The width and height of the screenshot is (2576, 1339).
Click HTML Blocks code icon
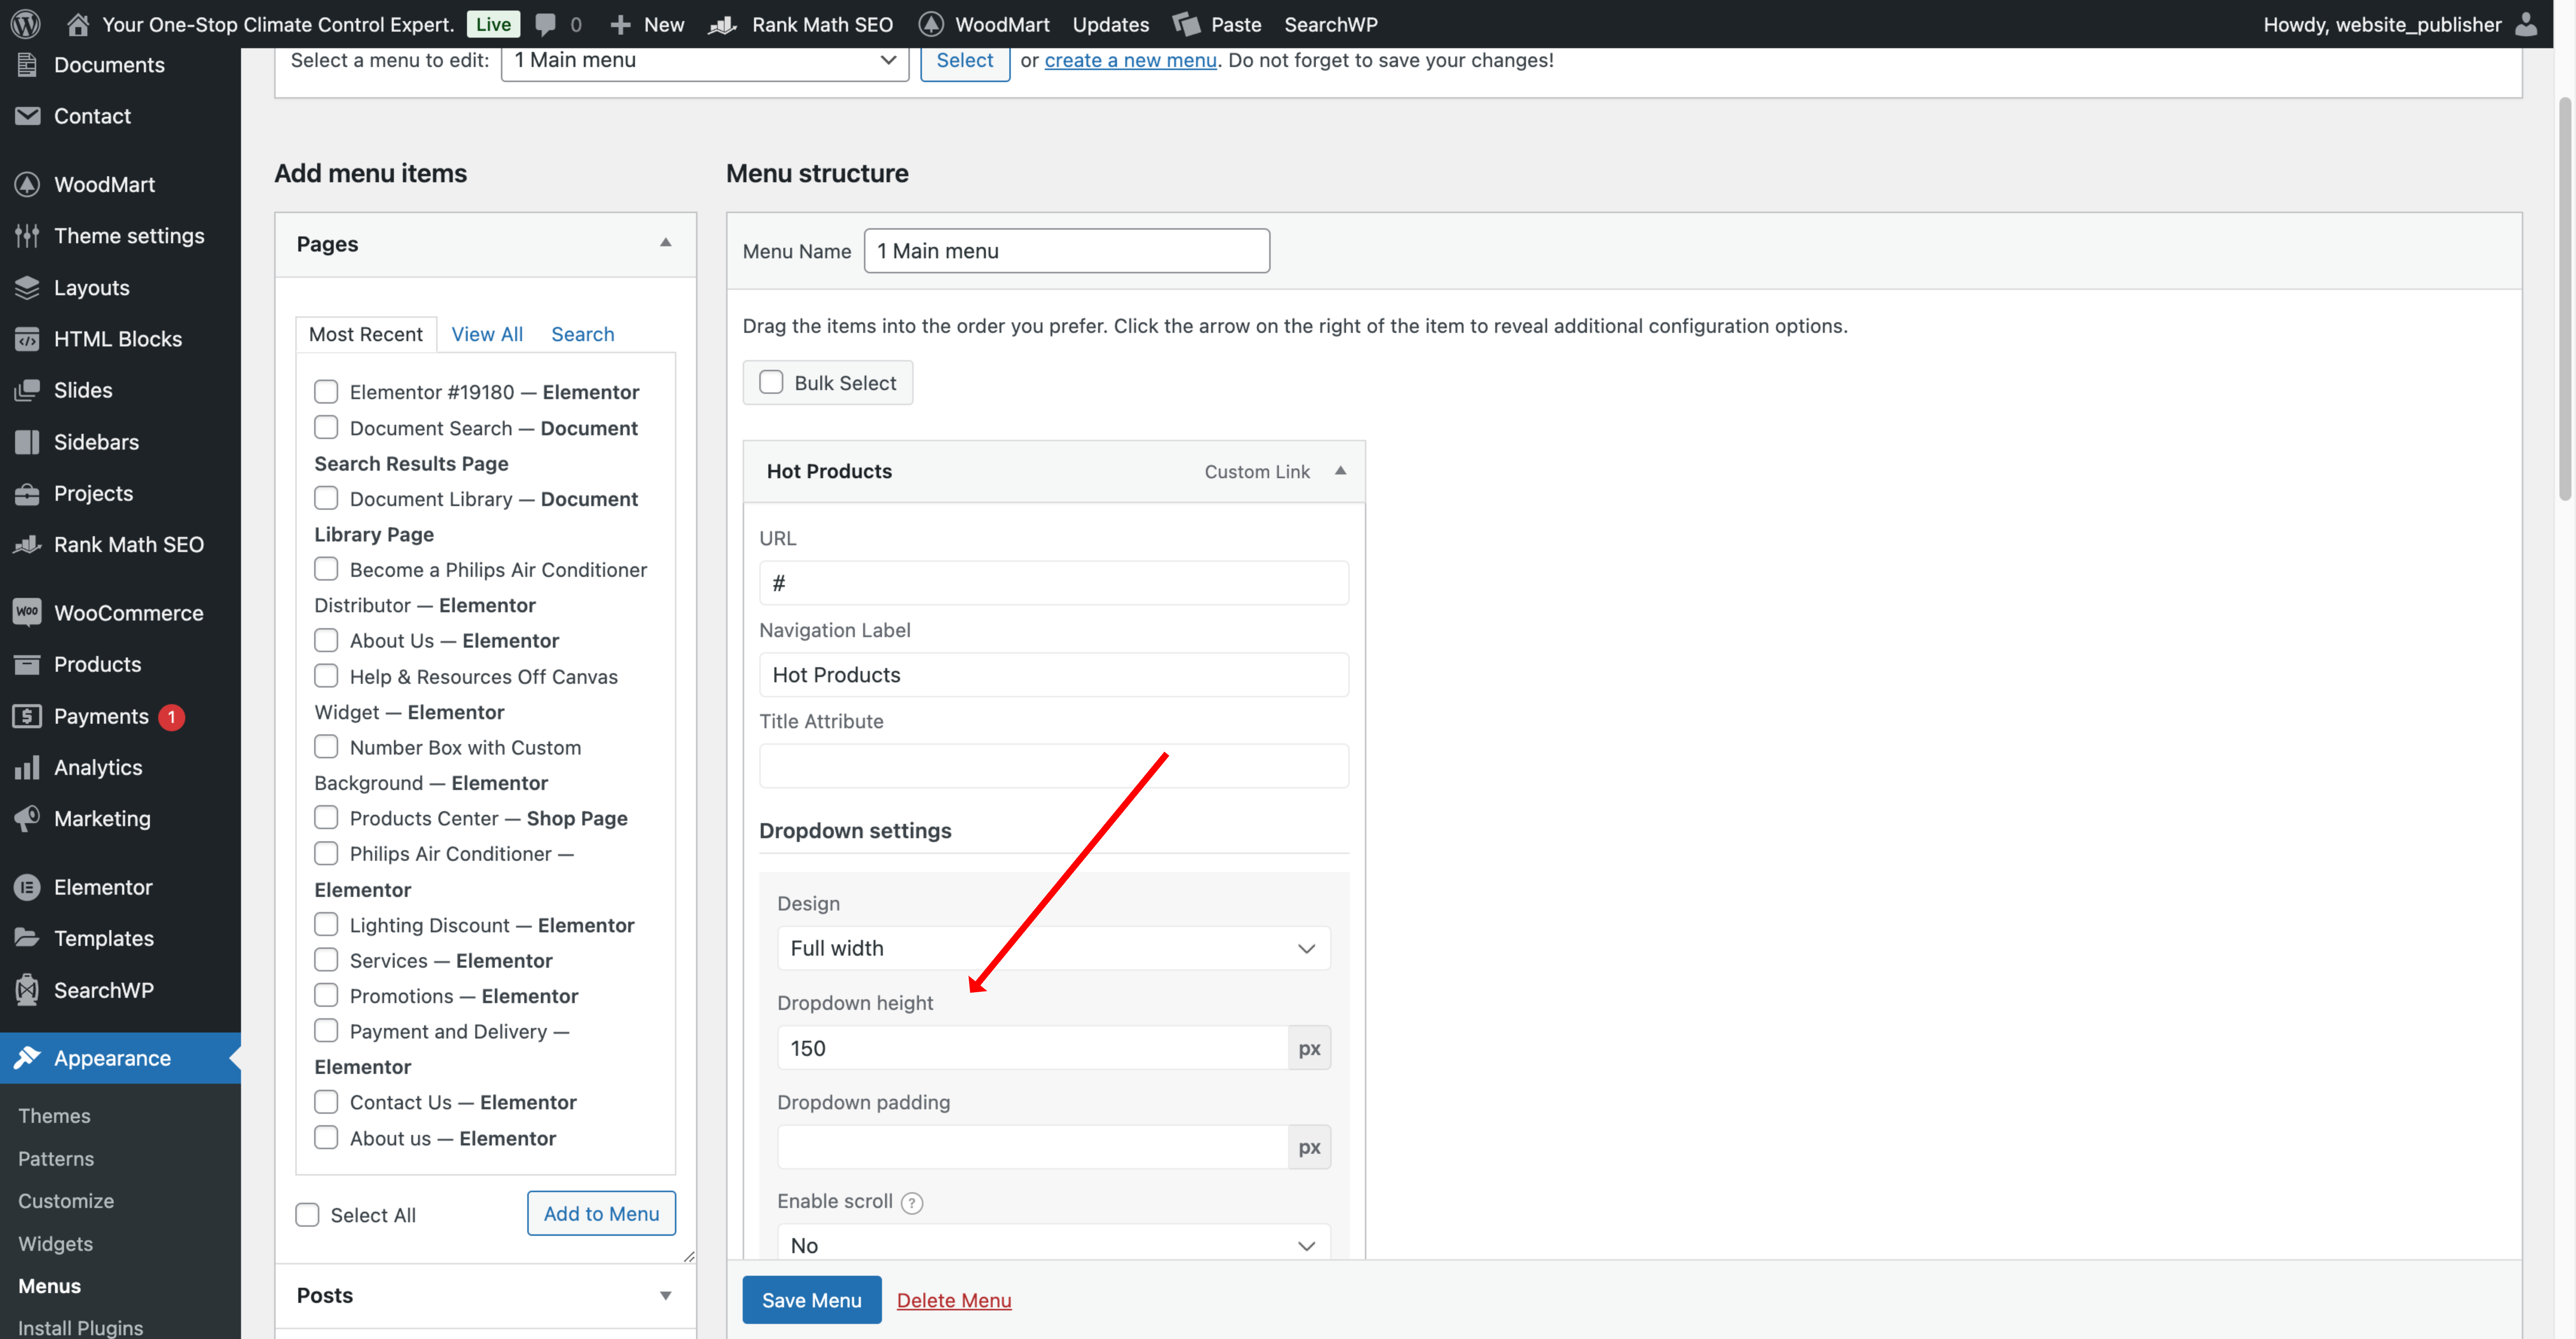tap(27, 339)
